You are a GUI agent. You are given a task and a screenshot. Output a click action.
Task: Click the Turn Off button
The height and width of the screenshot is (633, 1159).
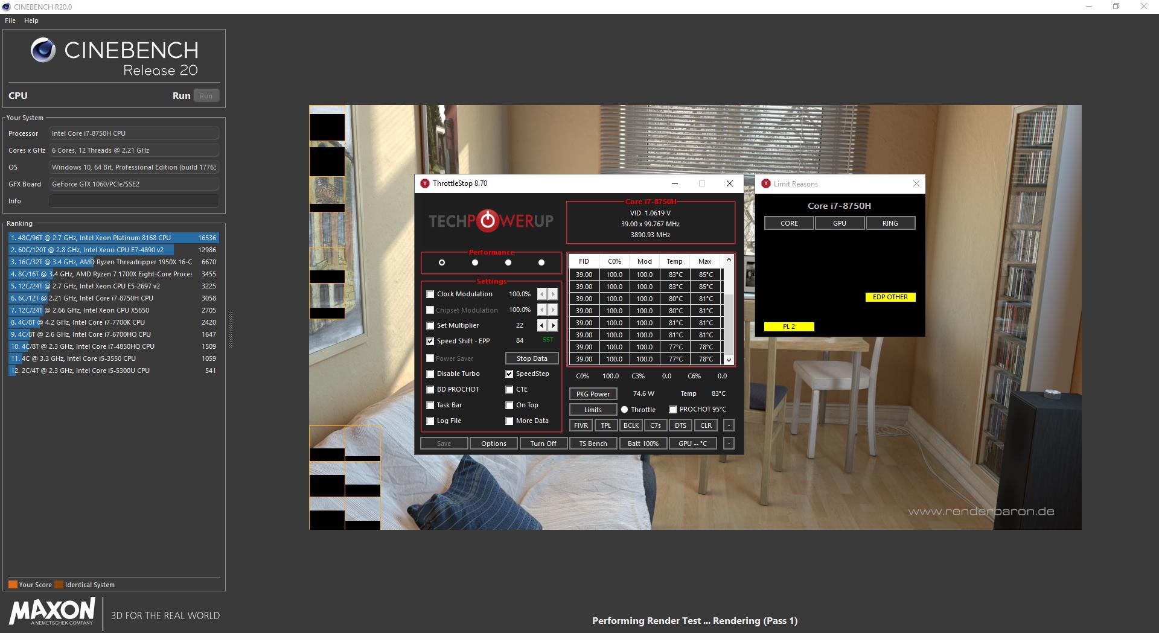point(543,444)
